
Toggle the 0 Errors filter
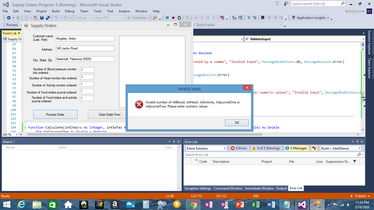239,148
